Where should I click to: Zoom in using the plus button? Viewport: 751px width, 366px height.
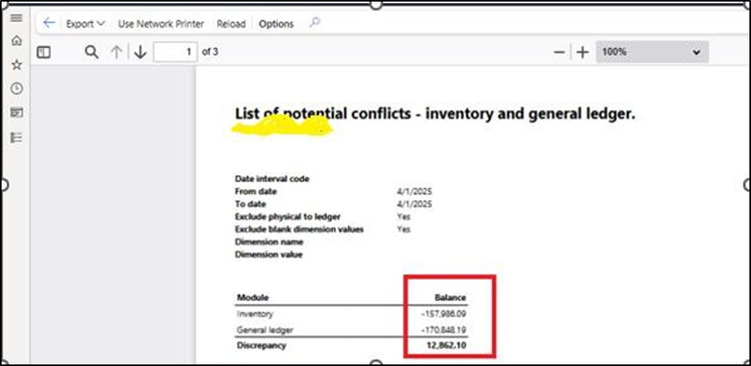point(583,52)
